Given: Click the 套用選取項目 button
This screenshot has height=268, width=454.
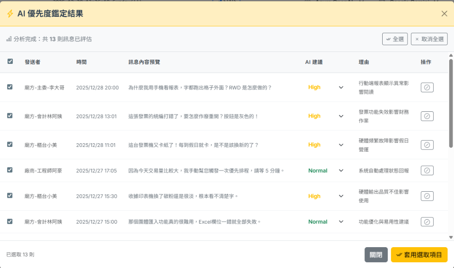Looking at the screenshot, I should [419, 255].
